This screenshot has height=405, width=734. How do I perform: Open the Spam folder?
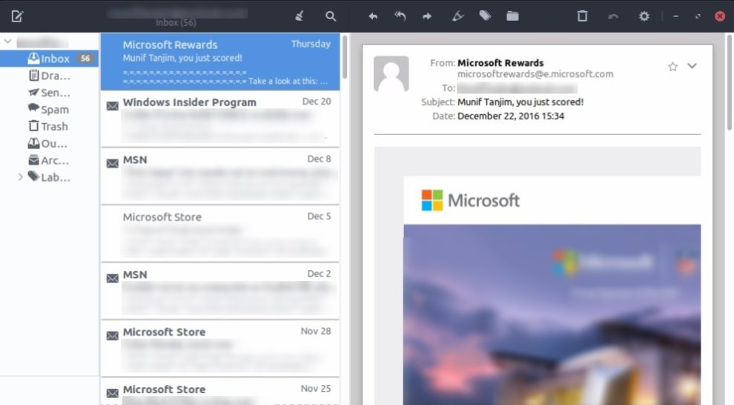(x=49, y=109)
